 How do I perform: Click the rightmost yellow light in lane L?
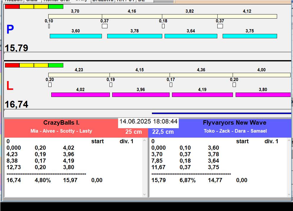click(x=41, y=65)
